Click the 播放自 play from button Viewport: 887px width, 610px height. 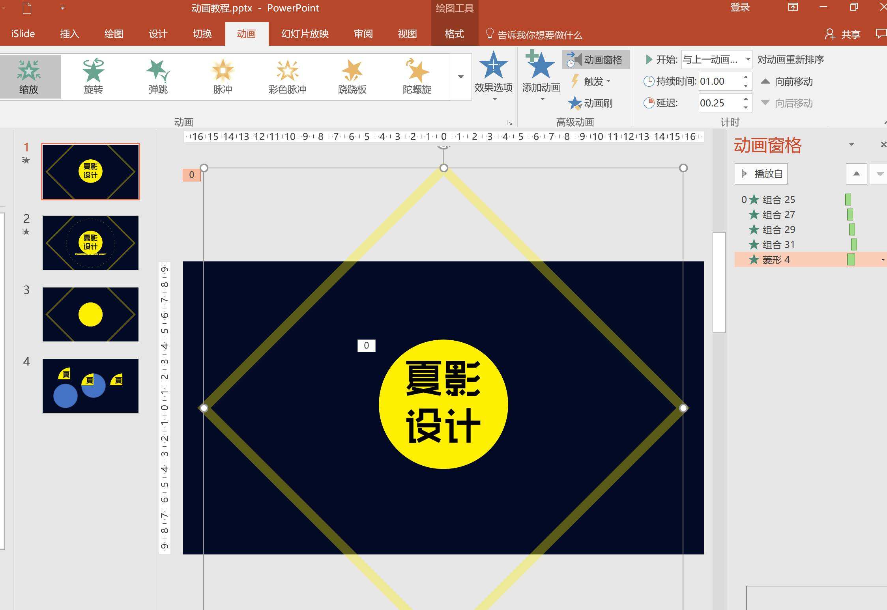[x=761, y=173]
